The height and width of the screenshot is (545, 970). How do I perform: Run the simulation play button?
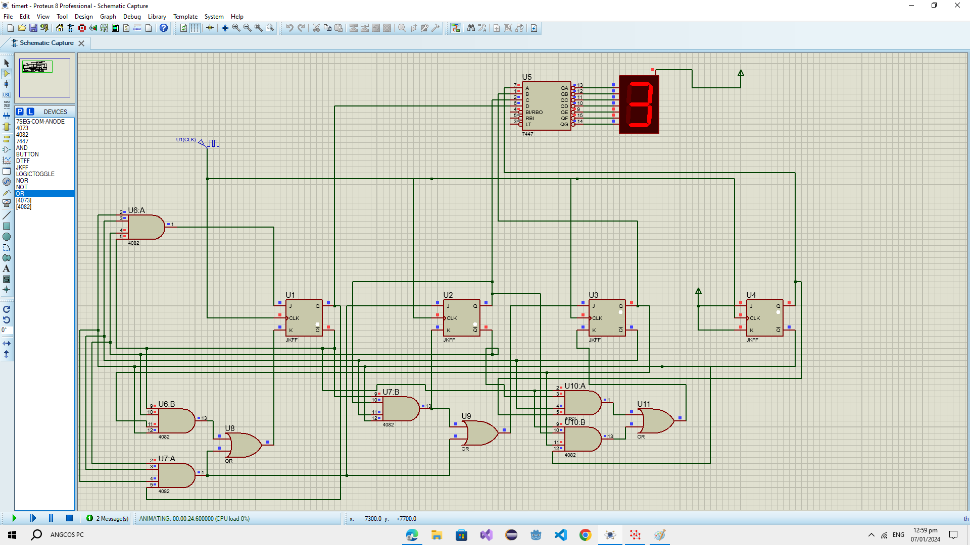[14, 518]
